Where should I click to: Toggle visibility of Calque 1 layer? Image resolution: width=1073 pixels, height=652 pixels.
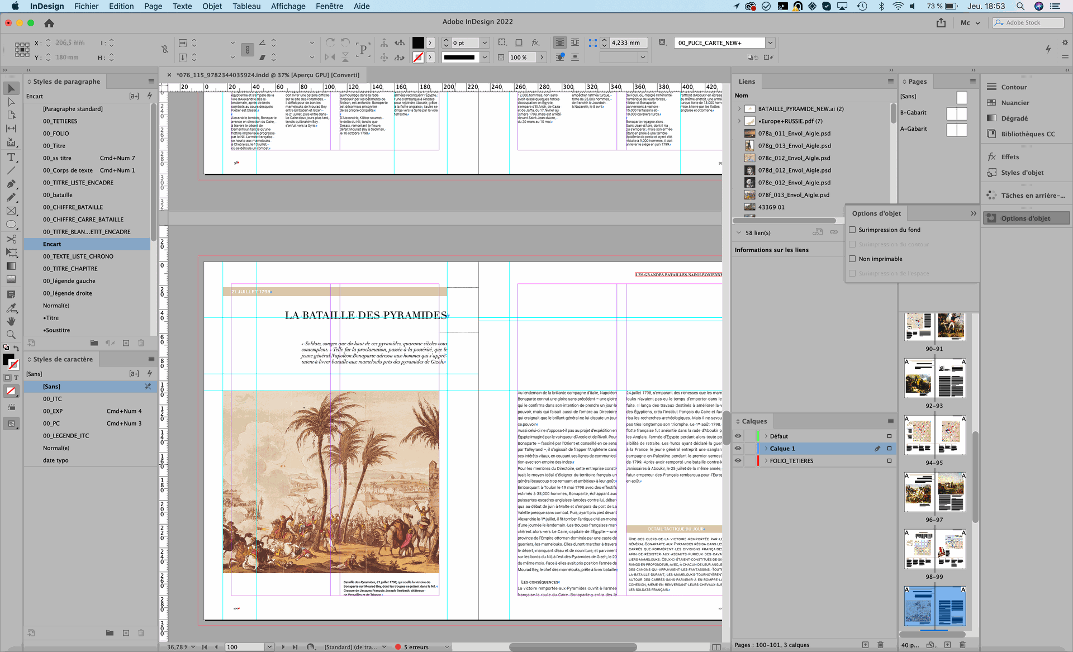(738, 449)
